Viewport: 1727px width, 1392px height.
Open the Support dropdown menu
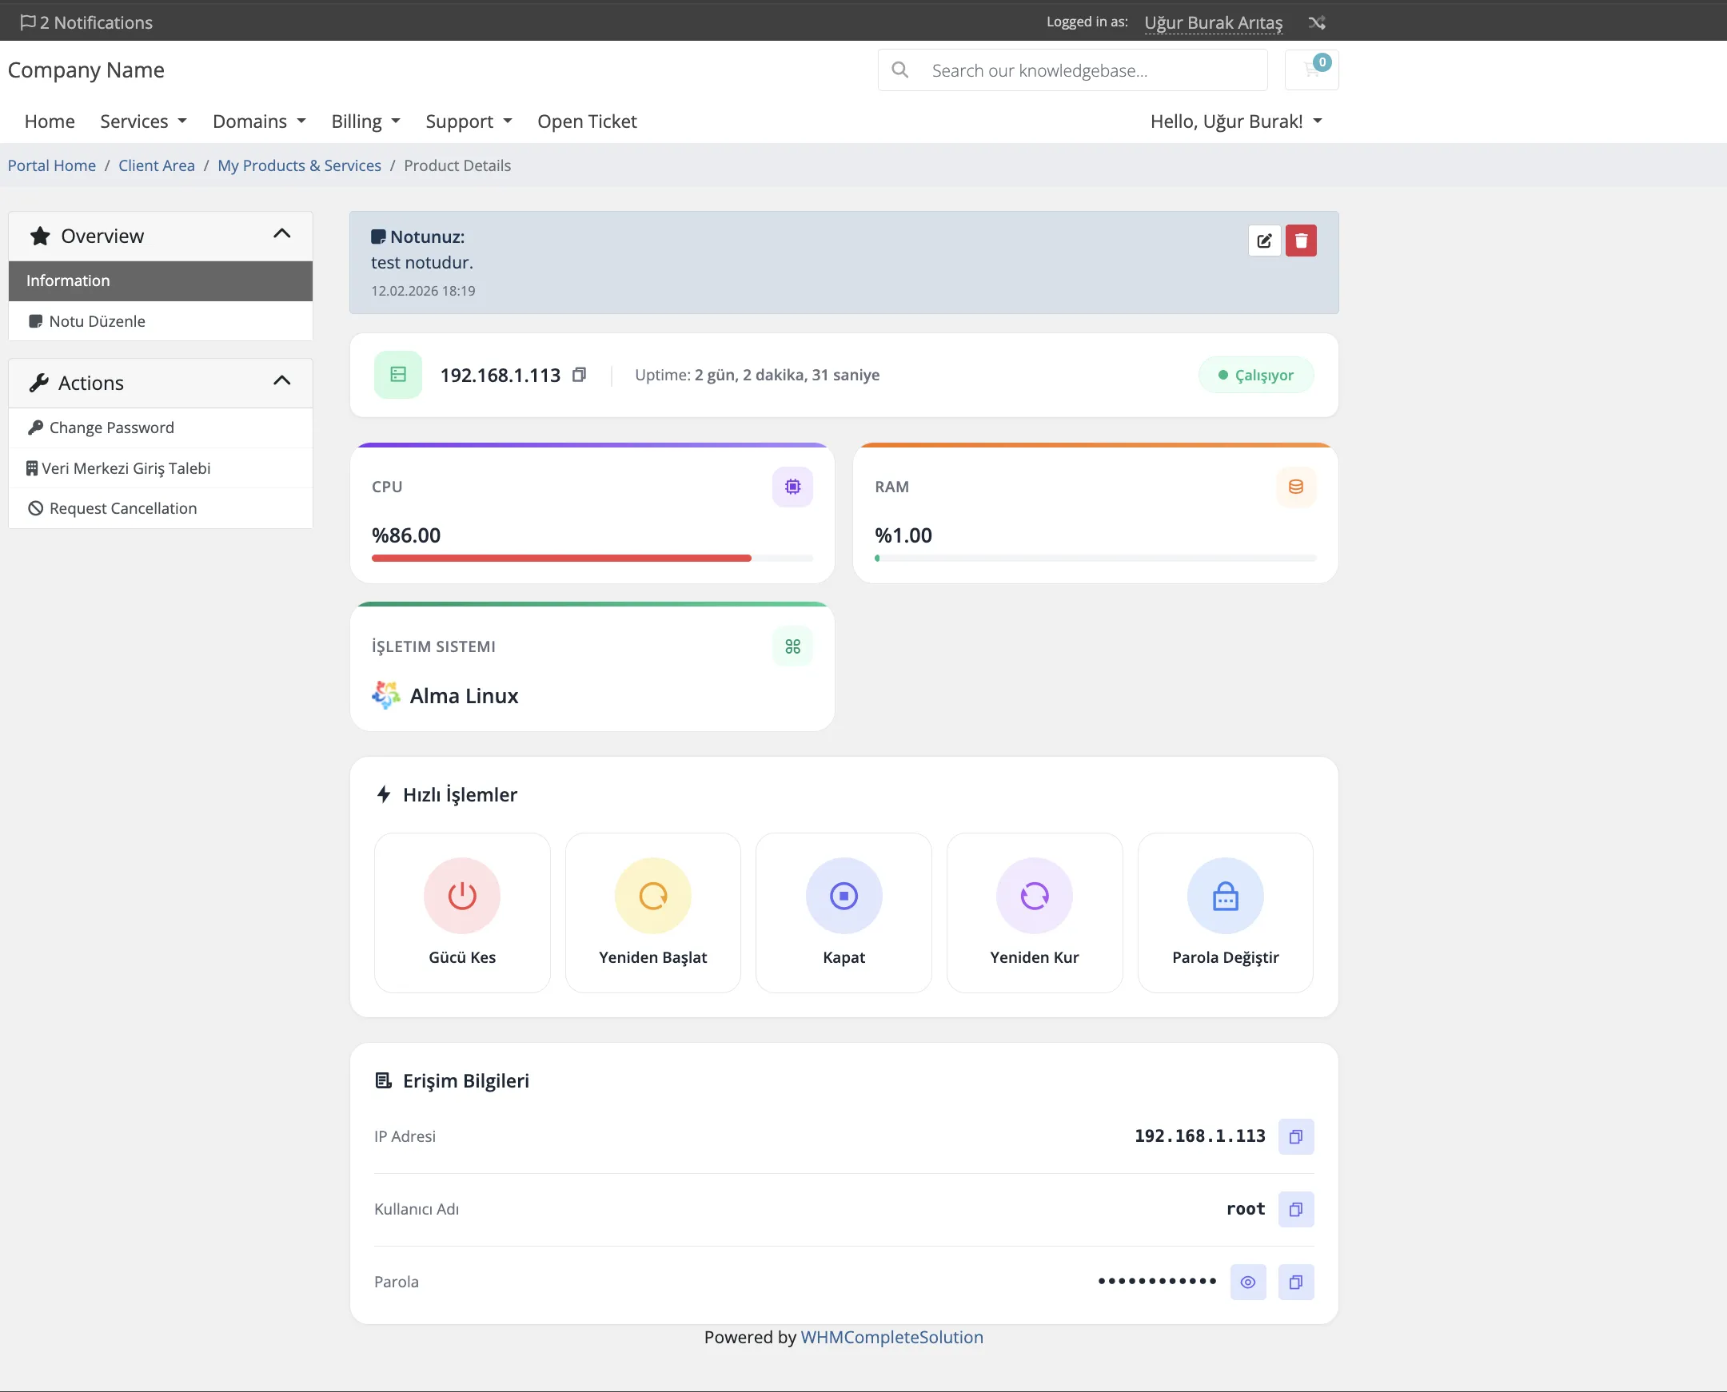(469, 121)
